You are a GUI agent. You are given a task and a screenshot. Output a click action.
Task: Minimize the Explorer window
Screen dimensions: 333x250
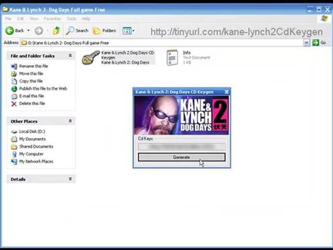310,9
